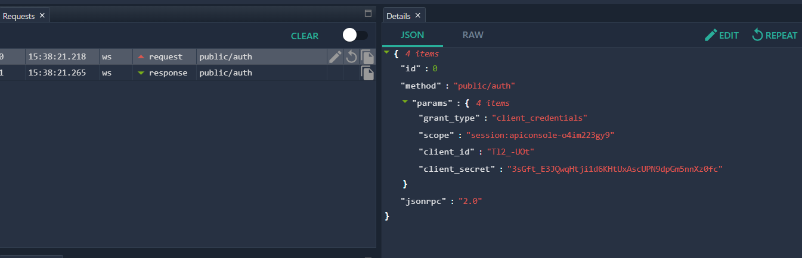This screenshot has height=258, width=802.
Task: Copy the public/auth response row
Action: click(x=367, y=73)
